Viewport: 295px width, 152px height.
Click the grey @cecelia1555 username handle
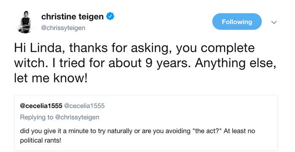tap(84, 106)
